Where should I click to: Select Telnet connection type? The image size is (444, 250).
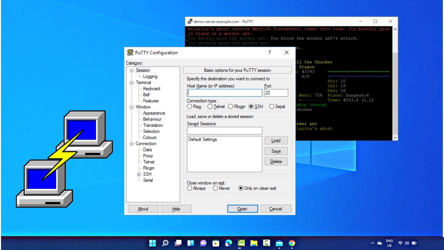pyautogui.click(x=216, y=107)
